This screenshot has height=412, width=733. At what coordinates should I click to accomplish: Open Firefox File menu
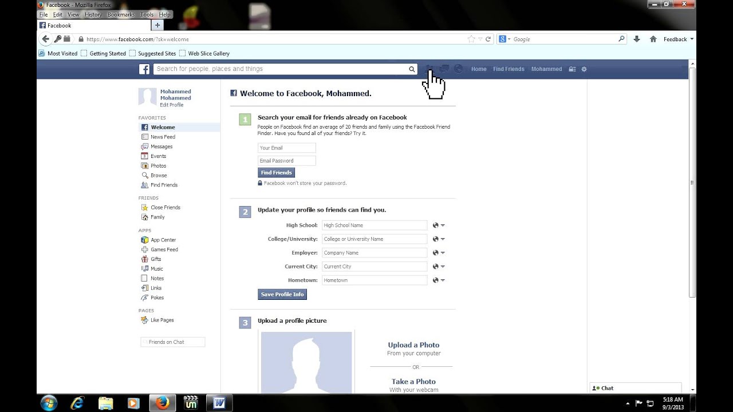click(x=43, y=14)
